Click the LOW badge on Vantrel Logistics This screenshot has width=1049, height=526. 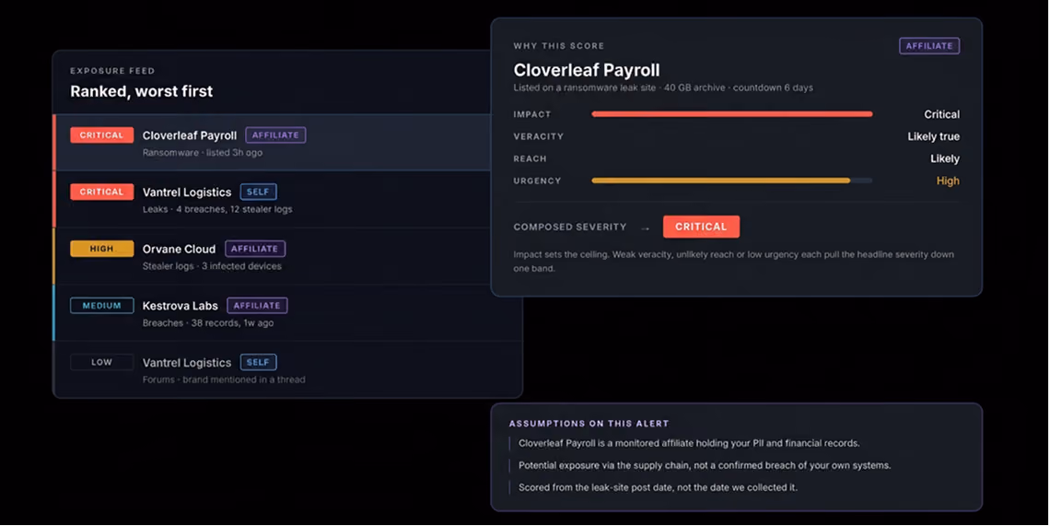click(x=101, y=362)
